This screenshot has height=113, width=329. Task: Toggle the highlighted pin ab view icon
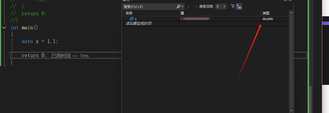[239, 6]
